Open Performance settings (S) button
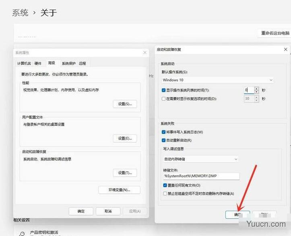The height and width of the screenshot is (236, 291). 125,104
